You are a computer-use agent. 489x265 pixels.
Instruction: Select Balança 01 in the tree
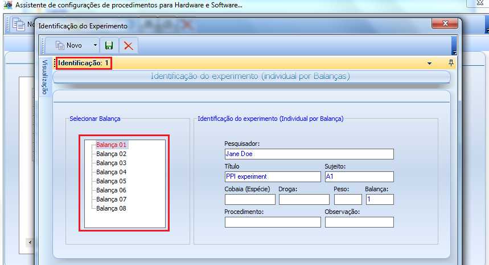[x=111, y=145]
